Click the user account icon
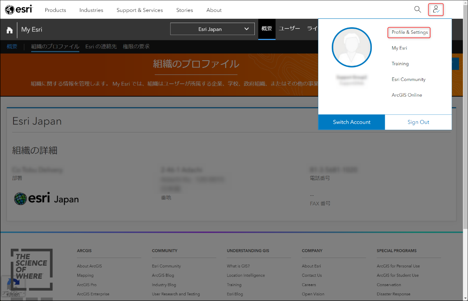The image size is (468, 301). click(x=436, y=10)
